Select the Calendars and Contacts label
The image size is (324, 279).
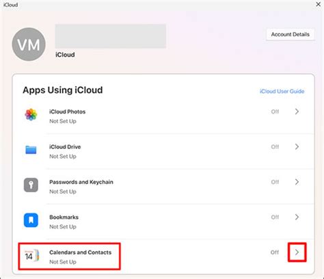(80, 252)
